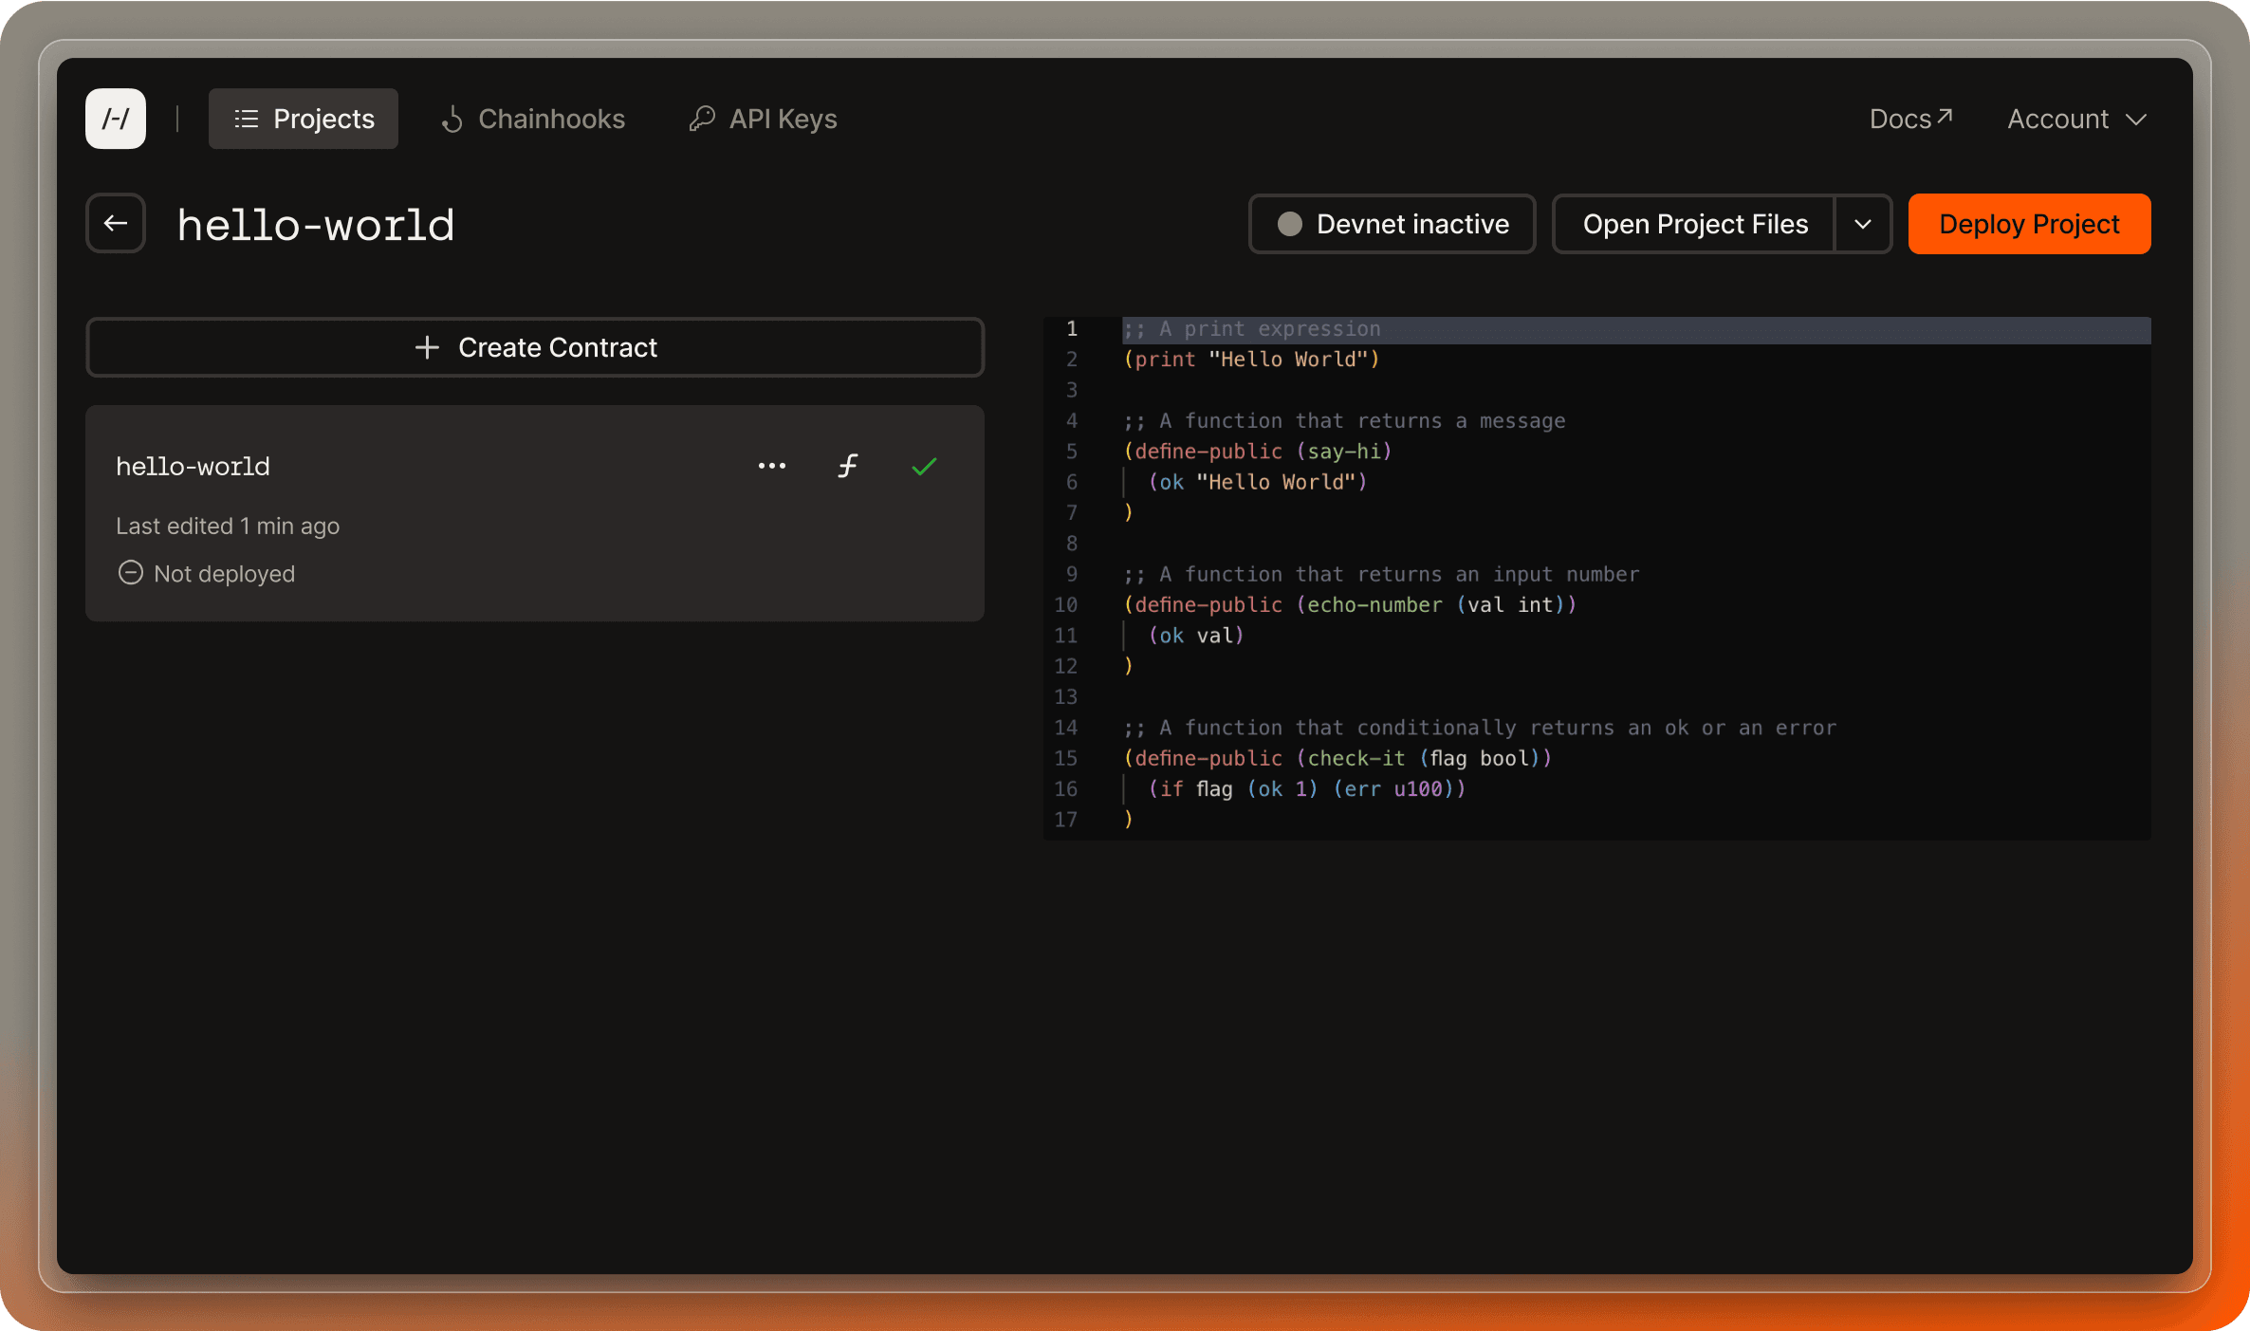Click the green checkmark on hello-world contract

(924, 466)
